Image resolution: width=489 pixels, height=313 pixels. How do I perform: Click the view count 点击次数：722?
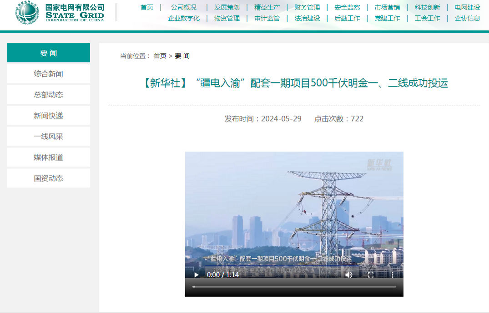(x=339, y=119)
